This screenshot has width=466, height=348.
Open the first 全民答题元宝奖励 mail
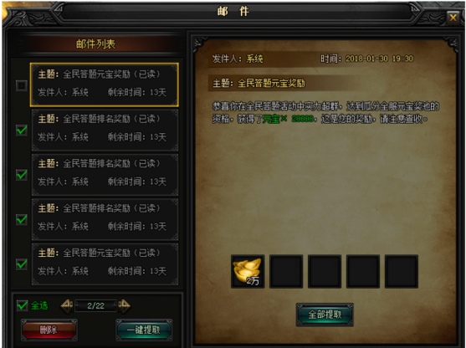[105, 84]
